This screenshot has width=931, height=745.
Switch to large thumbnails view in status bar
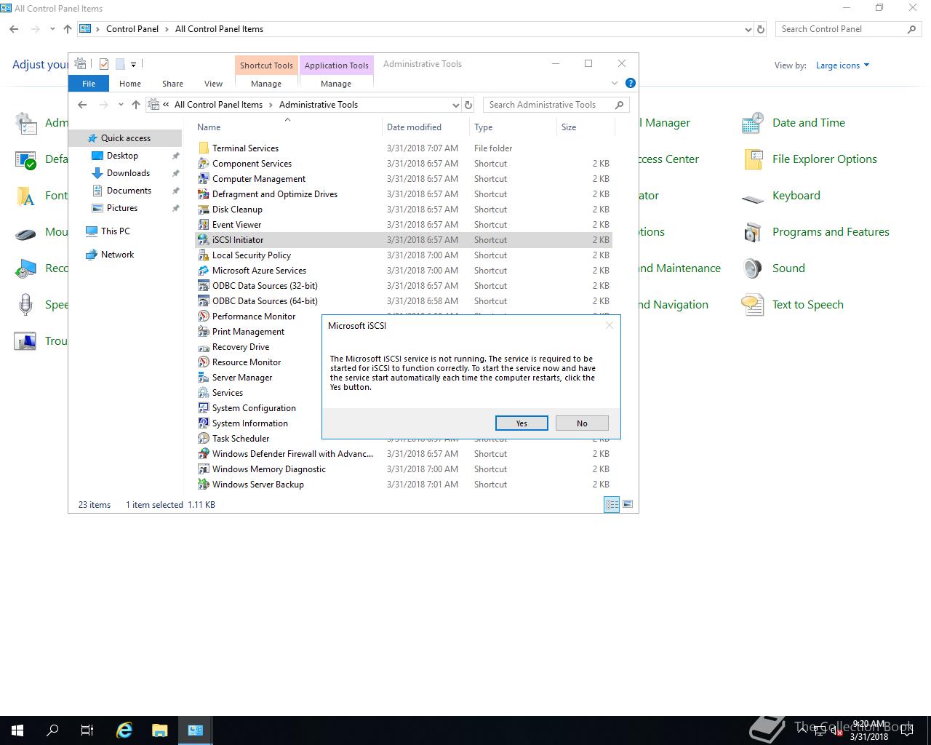click(x=628, y=504)
